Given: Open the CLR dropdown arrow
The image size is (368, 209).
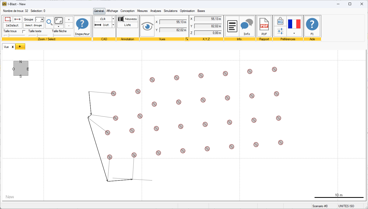Looking at the screenshot, I should [x=113, y=19].
